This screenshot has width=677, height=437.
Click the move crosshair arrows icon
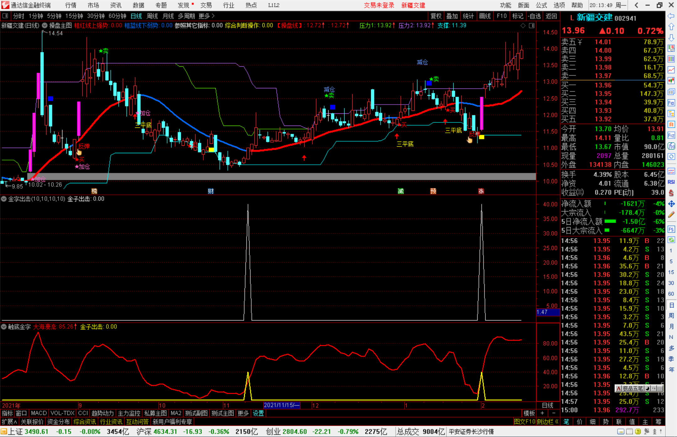coord(671,204)
